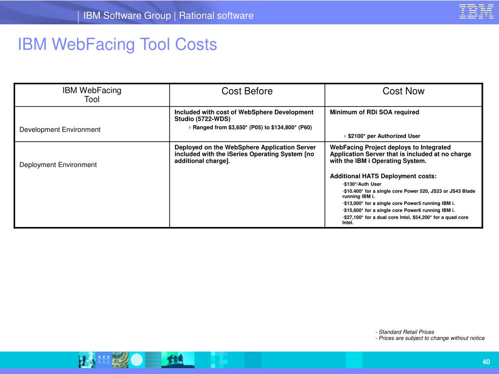Click the people figures footer image
This screenshot has width=499, height=374.
pyautogui.click(x=104, y=360)
